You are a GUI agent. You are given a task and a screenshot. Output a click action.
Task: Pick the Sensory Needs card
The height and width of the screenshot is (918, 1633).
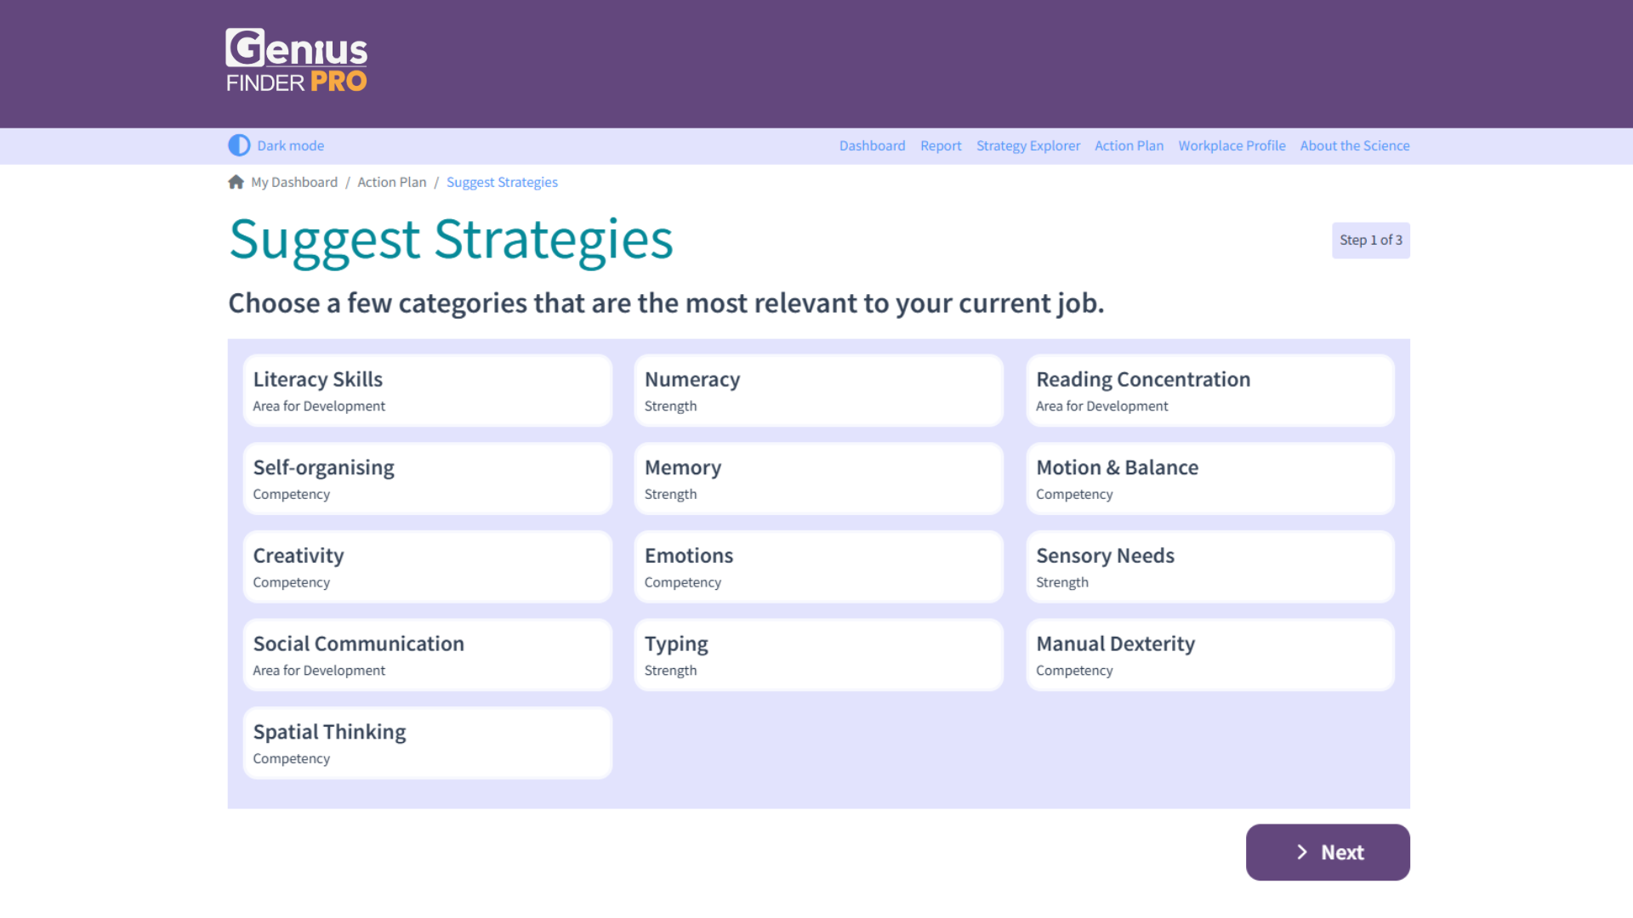(1209, 567)
